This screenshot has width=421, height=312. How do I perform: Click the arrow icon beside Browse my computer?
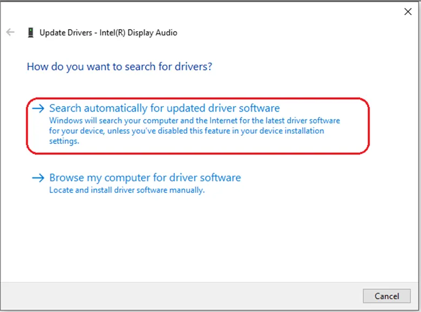(x=38, y=178)
